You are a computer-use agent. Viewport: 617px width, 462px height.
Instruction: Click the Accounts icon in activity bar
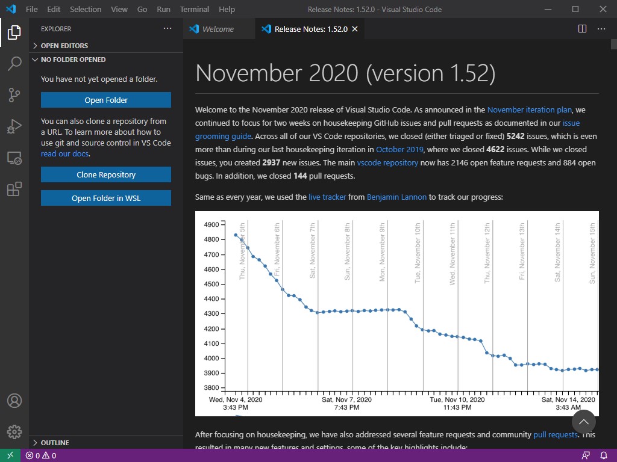point(14,401)
